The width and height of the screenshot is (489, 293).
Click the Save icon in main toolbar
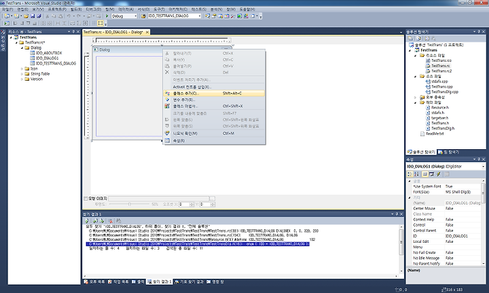coord(33,16)
